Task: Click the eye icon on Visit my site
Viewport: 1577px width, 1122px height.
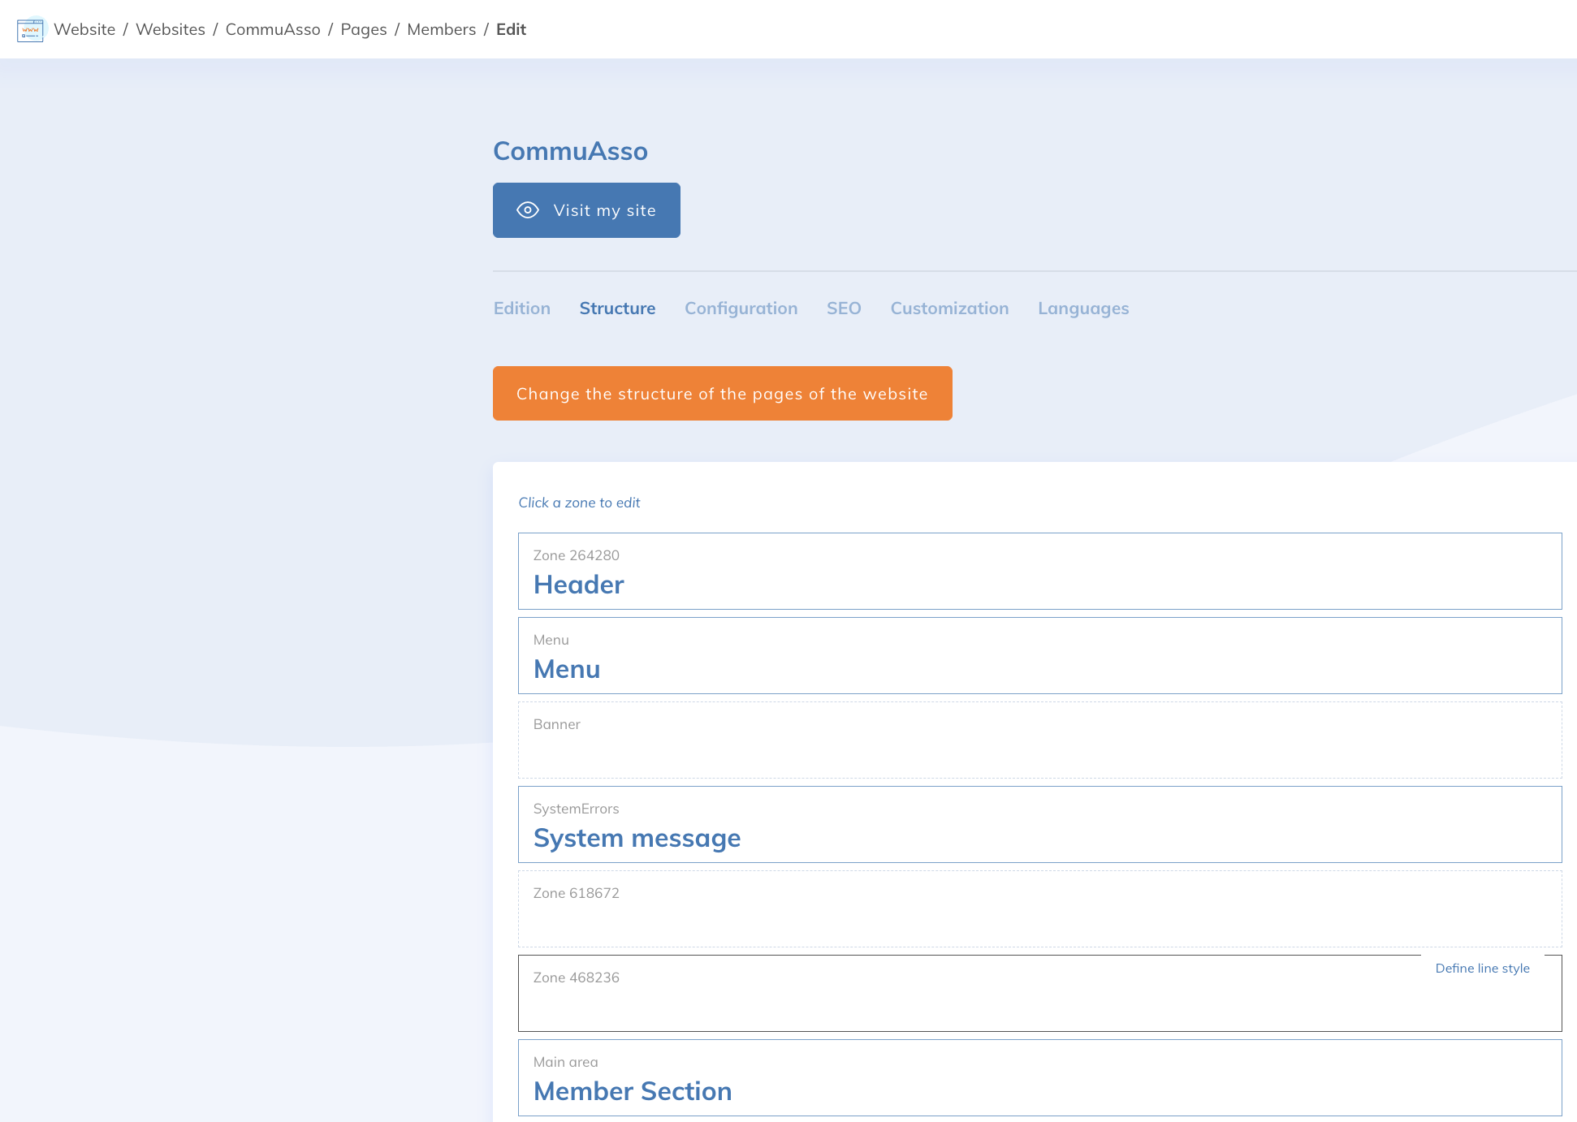Action: pyautogui.click(x=528, y=210)
